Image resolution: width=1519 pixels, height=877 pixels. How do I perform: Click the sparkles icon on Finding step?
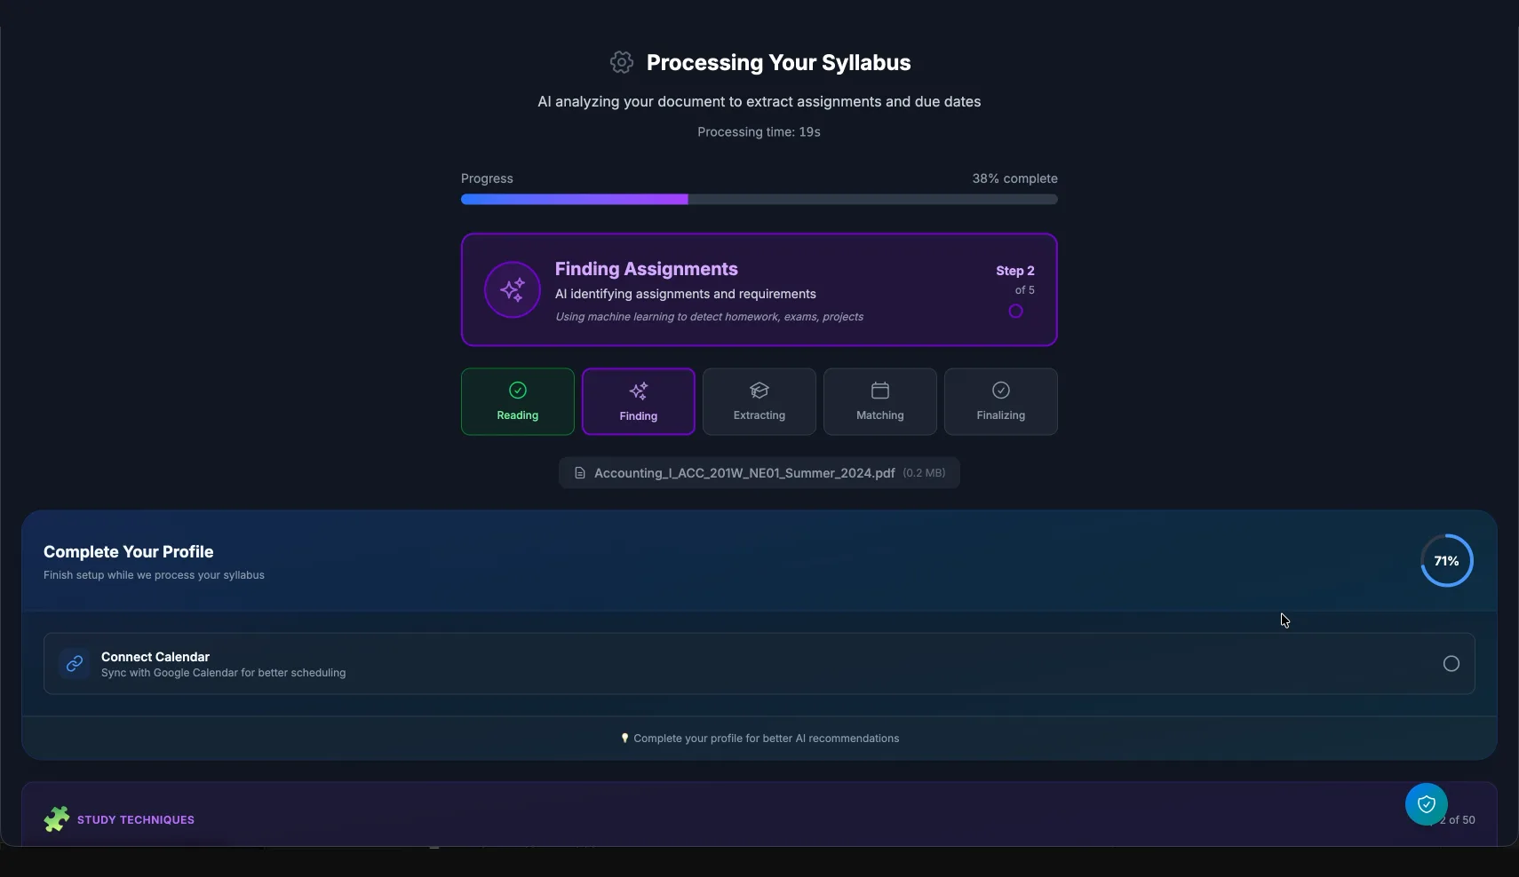click(x=639, y=391)
